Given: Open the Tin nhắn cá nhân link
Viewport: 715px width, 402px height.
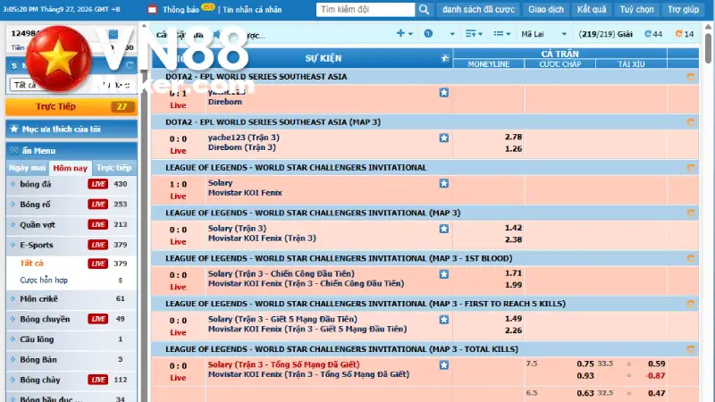Looking at the screenshot, I should tap(252, 10).
